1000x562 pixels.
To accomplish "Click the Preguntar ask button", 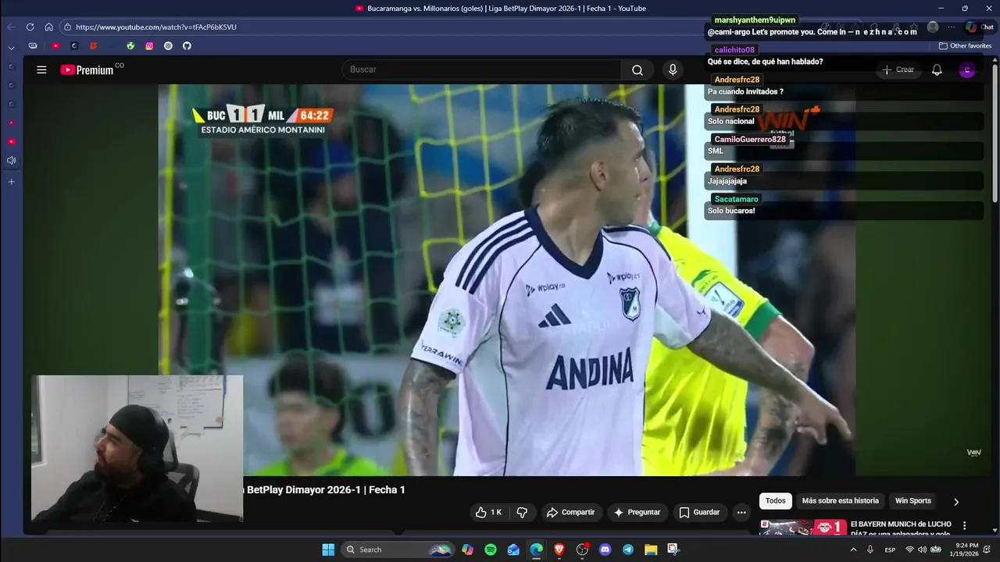I will [637, 512].
